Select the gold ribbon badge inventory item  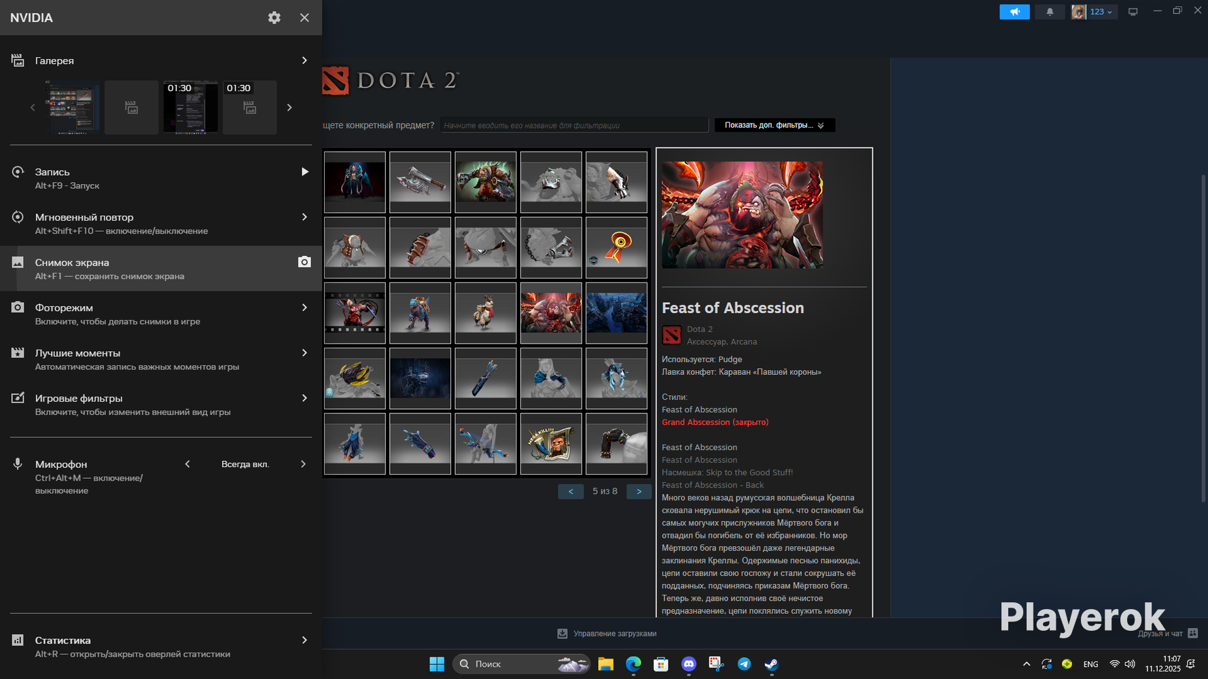616,247
